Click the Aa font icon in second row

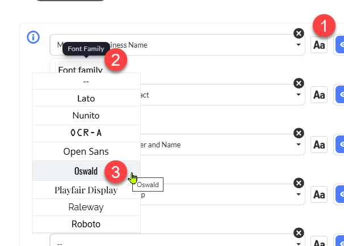[319, 95]
